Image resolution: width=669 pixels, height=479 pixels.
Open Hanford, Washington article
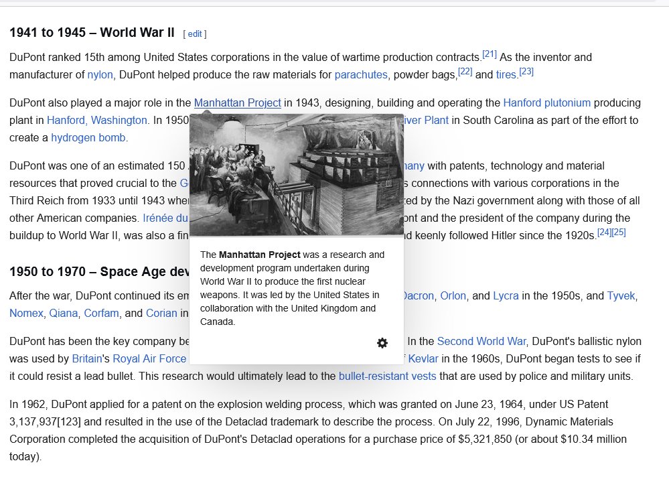click(97, 121)
